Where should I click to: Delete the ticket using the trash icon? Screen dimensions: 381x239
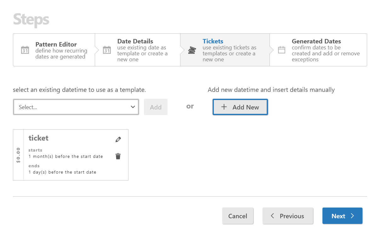118,156
